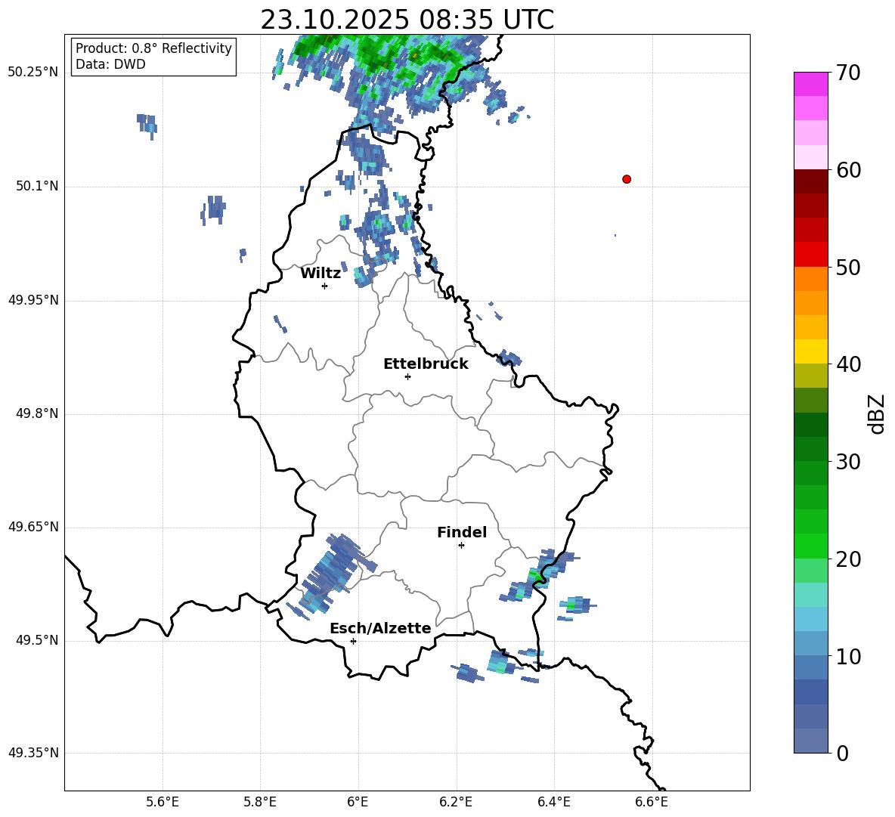Click the 6°E longitude label

pyautogui.click(x=358, y=802)
